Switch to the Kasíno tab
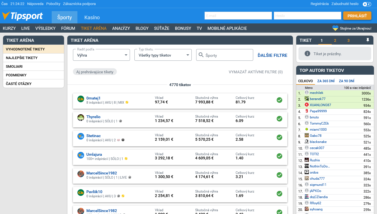Viewport: 377px width, 214px height. [x=92, y=17]
